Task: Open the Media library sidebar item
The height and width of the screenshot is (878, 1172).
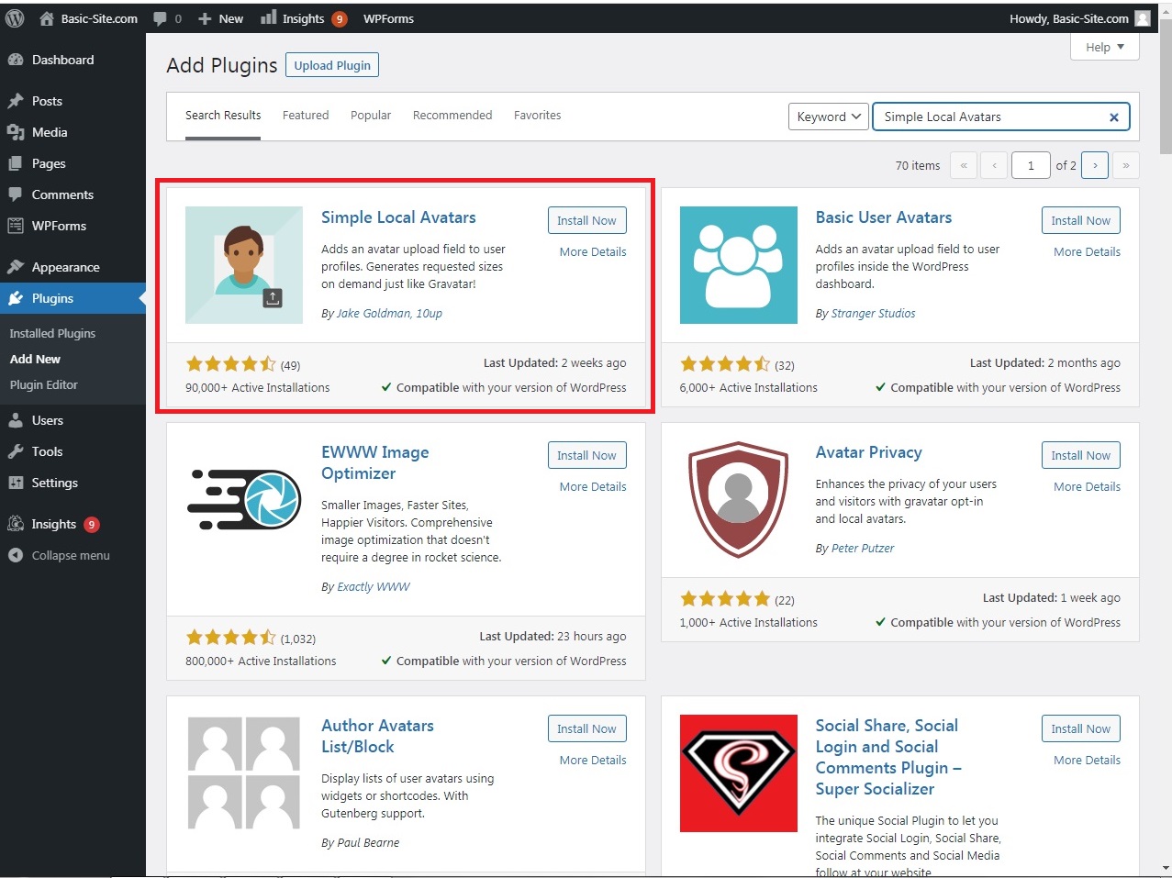Action: tap(50, 132)
